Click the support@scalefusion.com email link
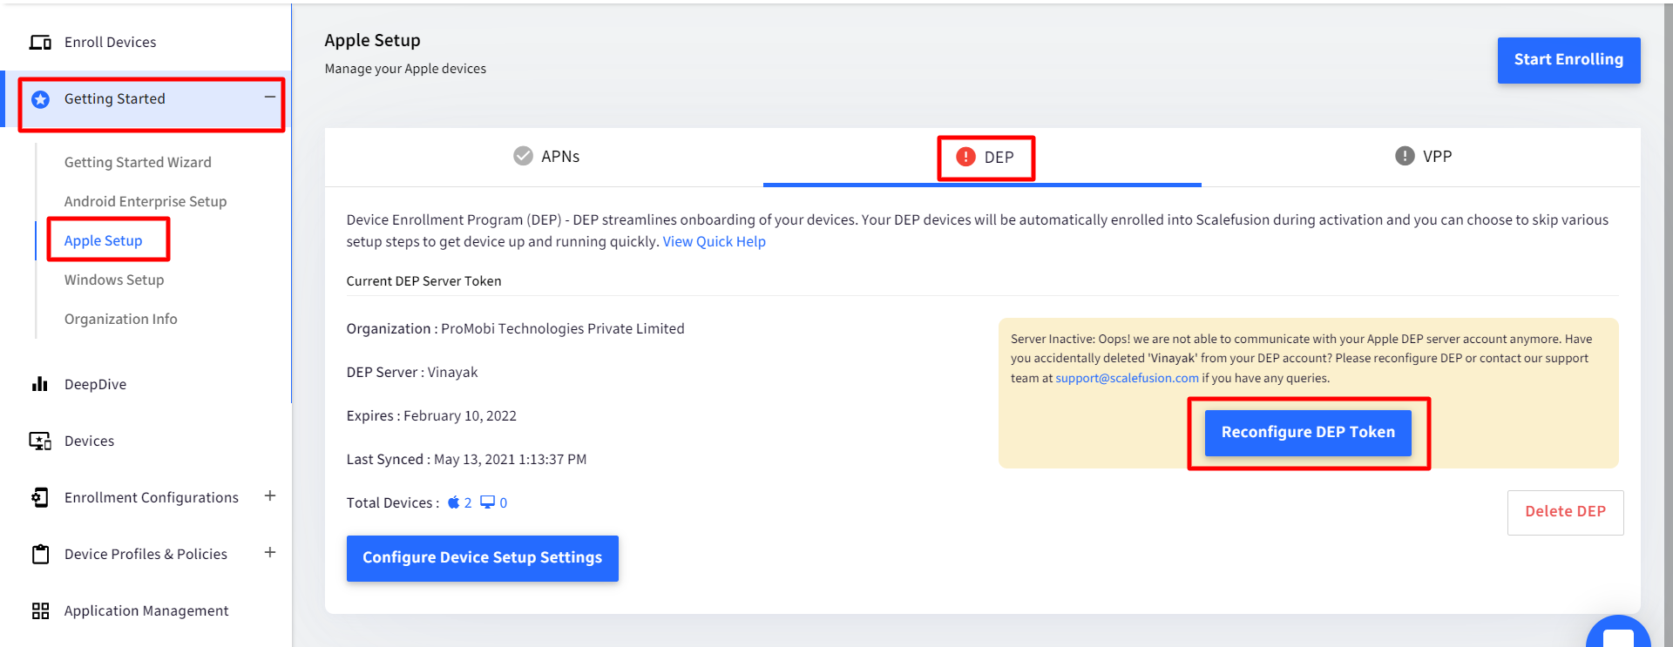 coord(1128,378)
